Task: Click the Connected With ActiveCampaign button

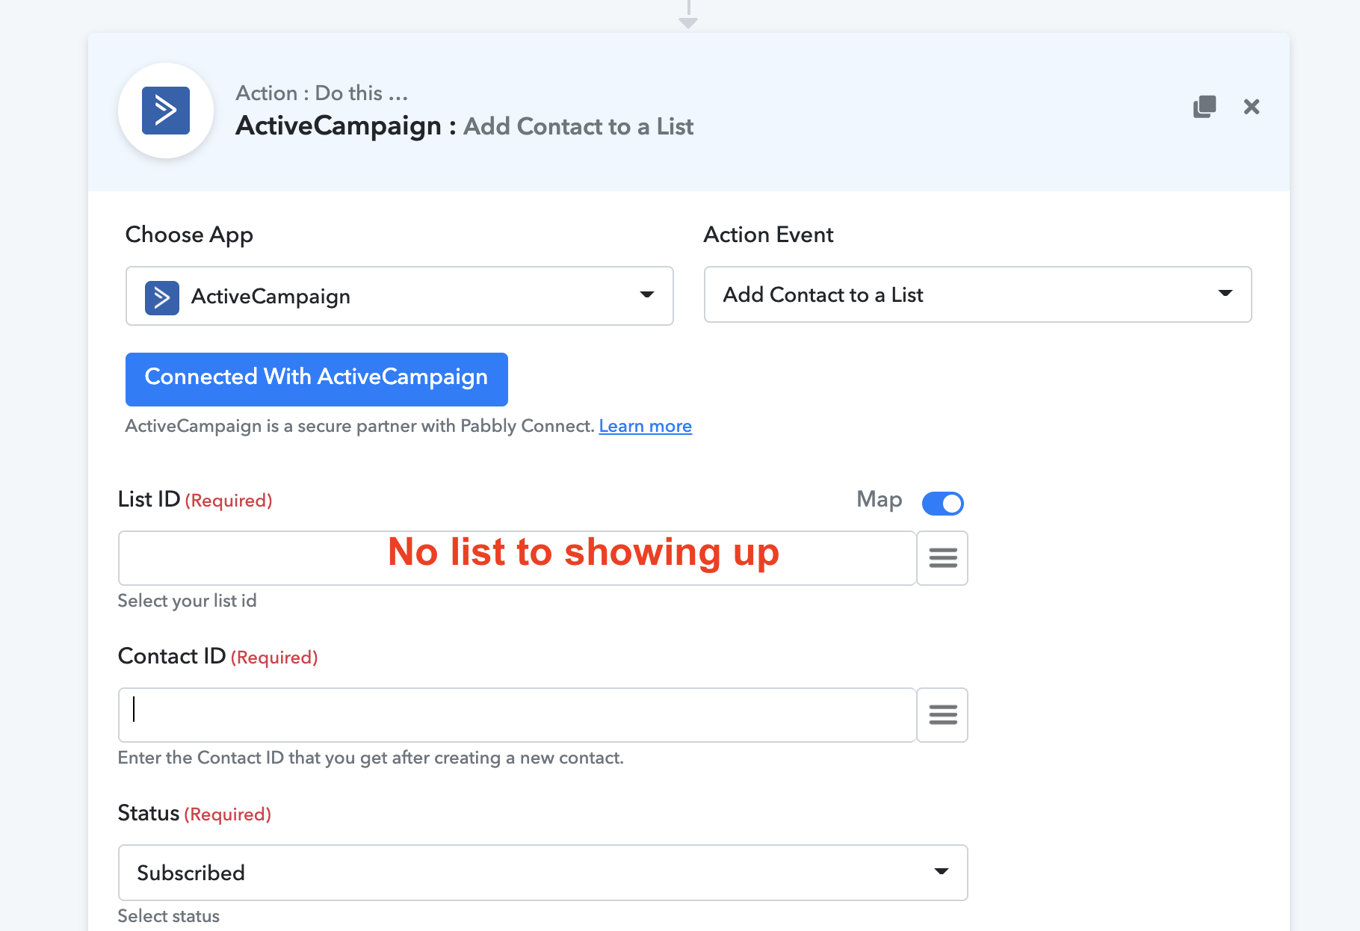Action: pyautogui.click(x=317, y=379)
